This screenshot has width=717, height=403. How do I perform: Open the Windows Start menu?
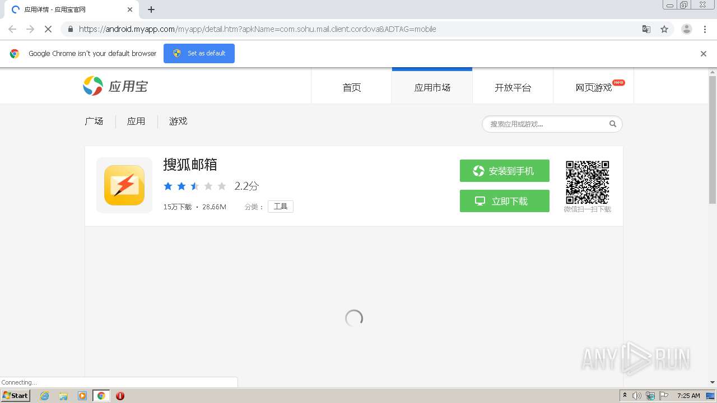click(x=16, y=395)
